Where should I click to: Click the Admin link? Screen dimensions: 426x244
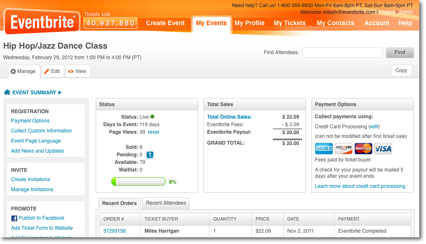tap(406, 12)
